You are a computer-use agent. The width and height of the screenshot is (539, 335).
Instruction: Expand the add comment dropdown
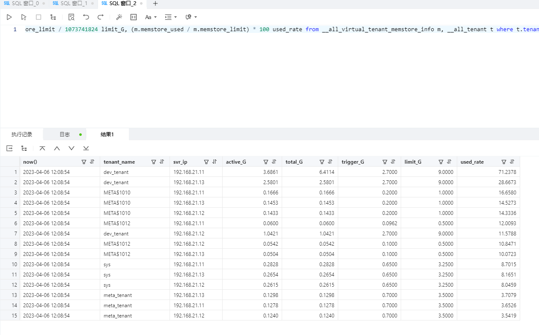click(191, 17)
